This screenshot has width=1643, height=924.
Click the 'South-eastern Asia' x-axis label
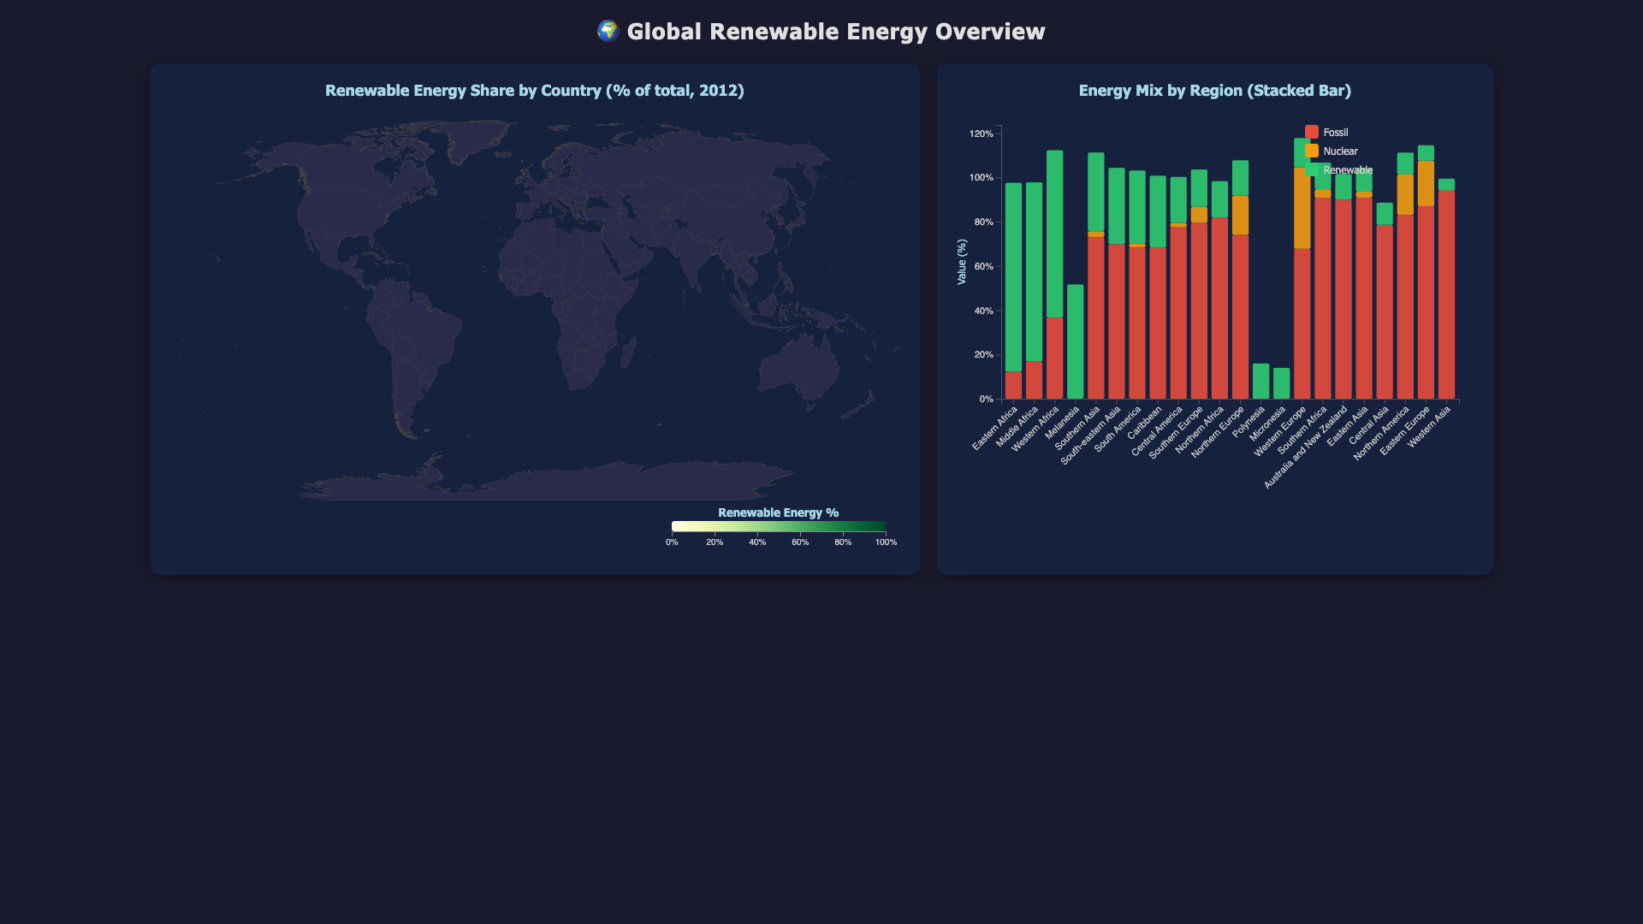pos(1091,435)
